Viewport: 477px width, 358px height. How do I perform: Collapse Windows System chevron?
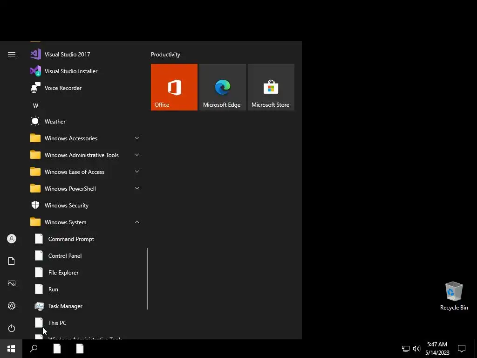click(137, 222)
